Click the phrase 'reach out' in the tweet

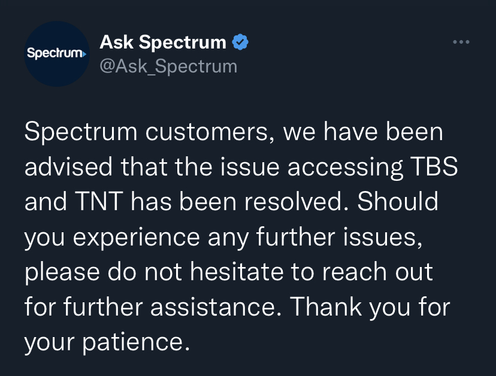click(x=377, y=272)
